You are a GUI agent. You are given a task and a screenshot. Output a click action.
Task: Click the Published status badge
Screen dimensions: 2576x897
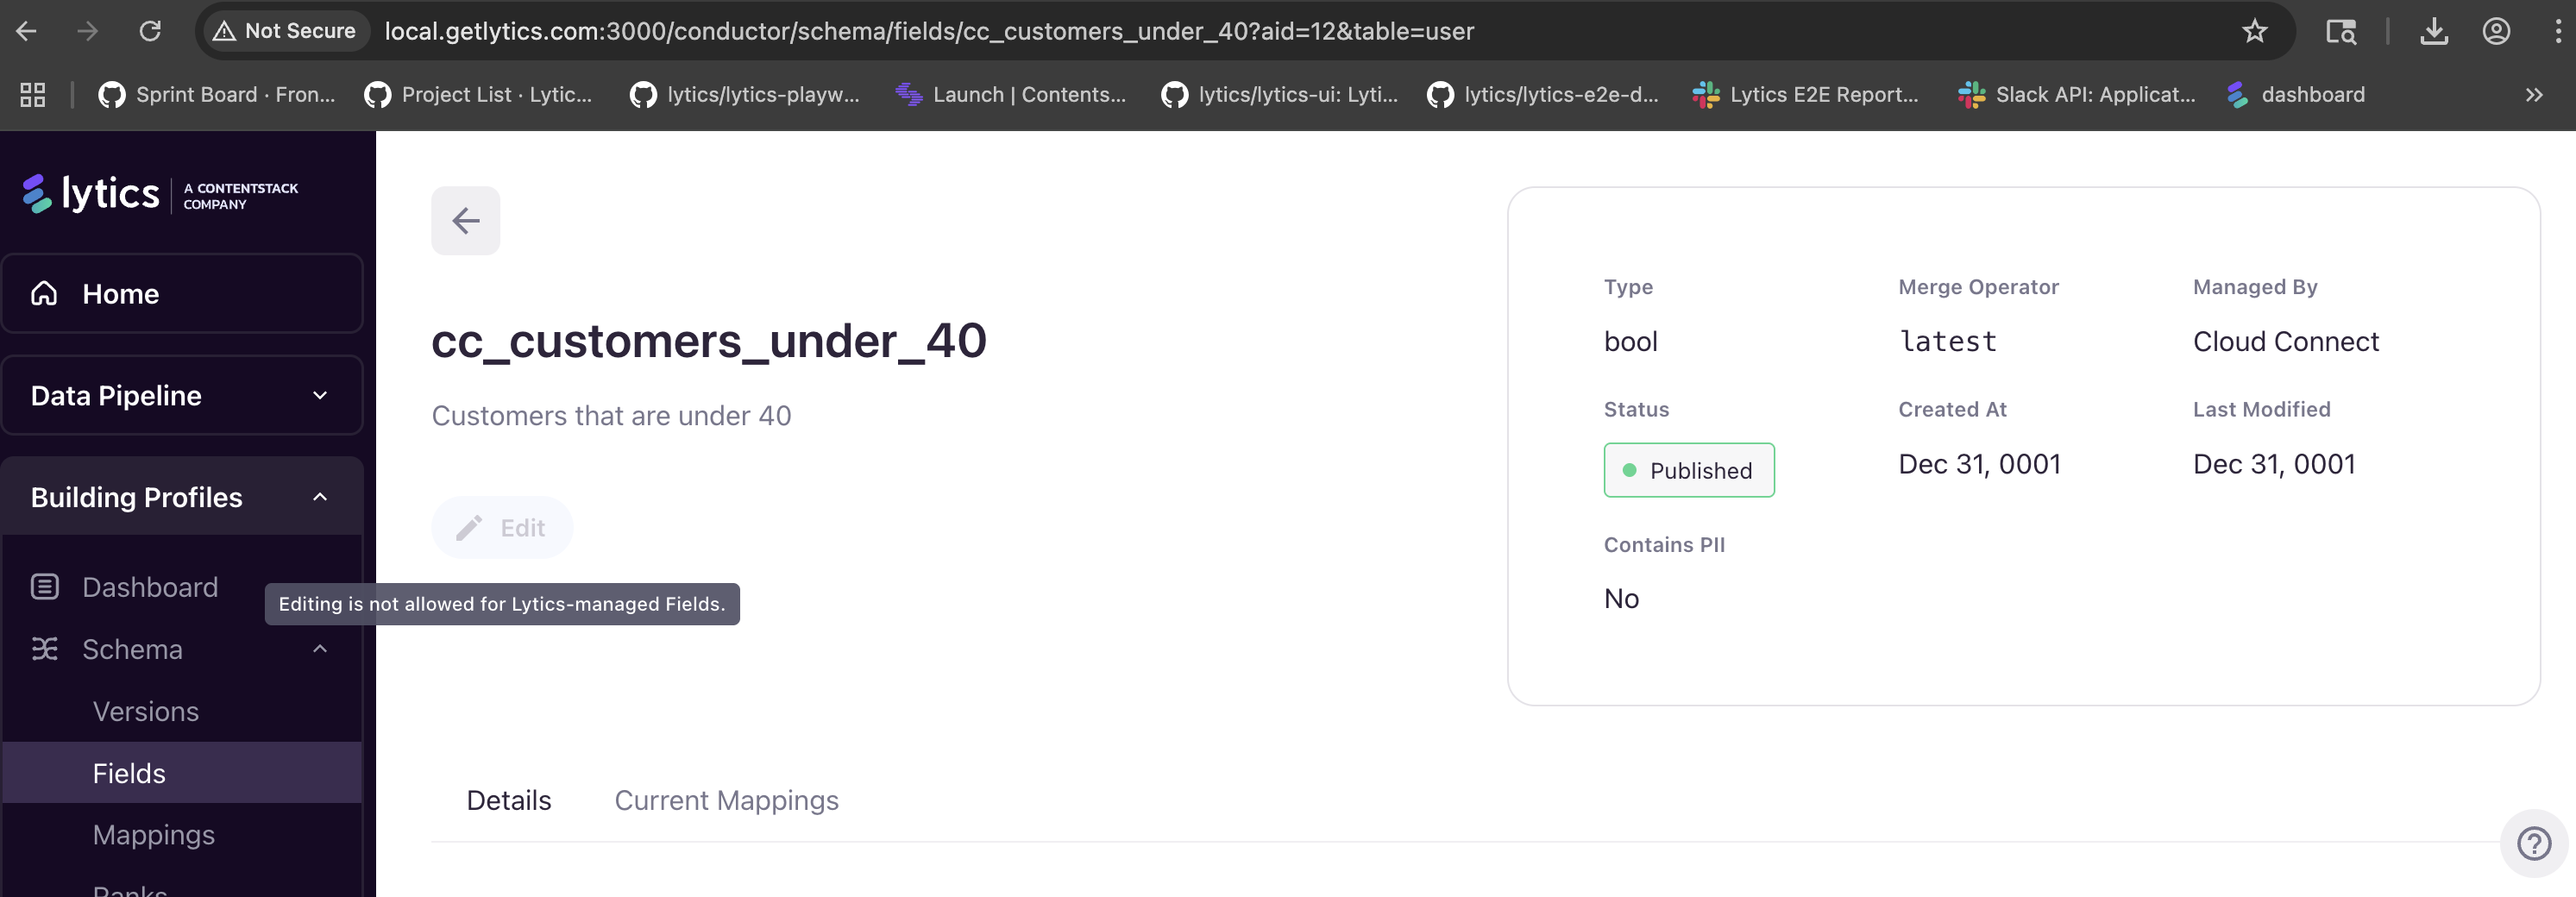1689,471
